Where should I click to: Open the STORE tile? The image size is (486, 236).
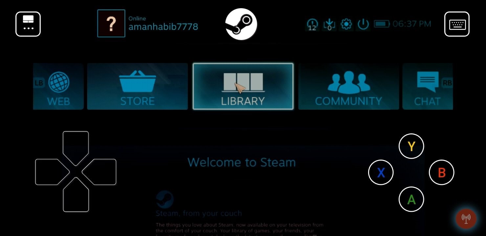pos(137,86)
